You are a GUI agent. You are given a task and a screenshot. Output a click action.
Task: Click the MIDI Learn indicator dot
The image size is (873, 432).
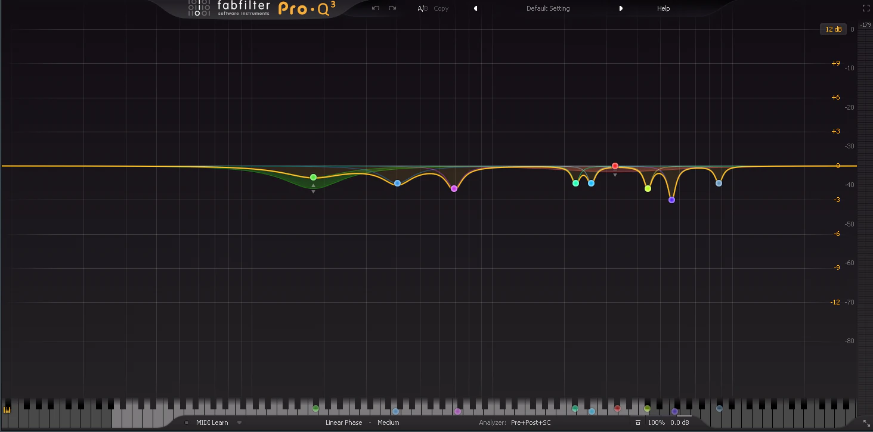(187, 422)
